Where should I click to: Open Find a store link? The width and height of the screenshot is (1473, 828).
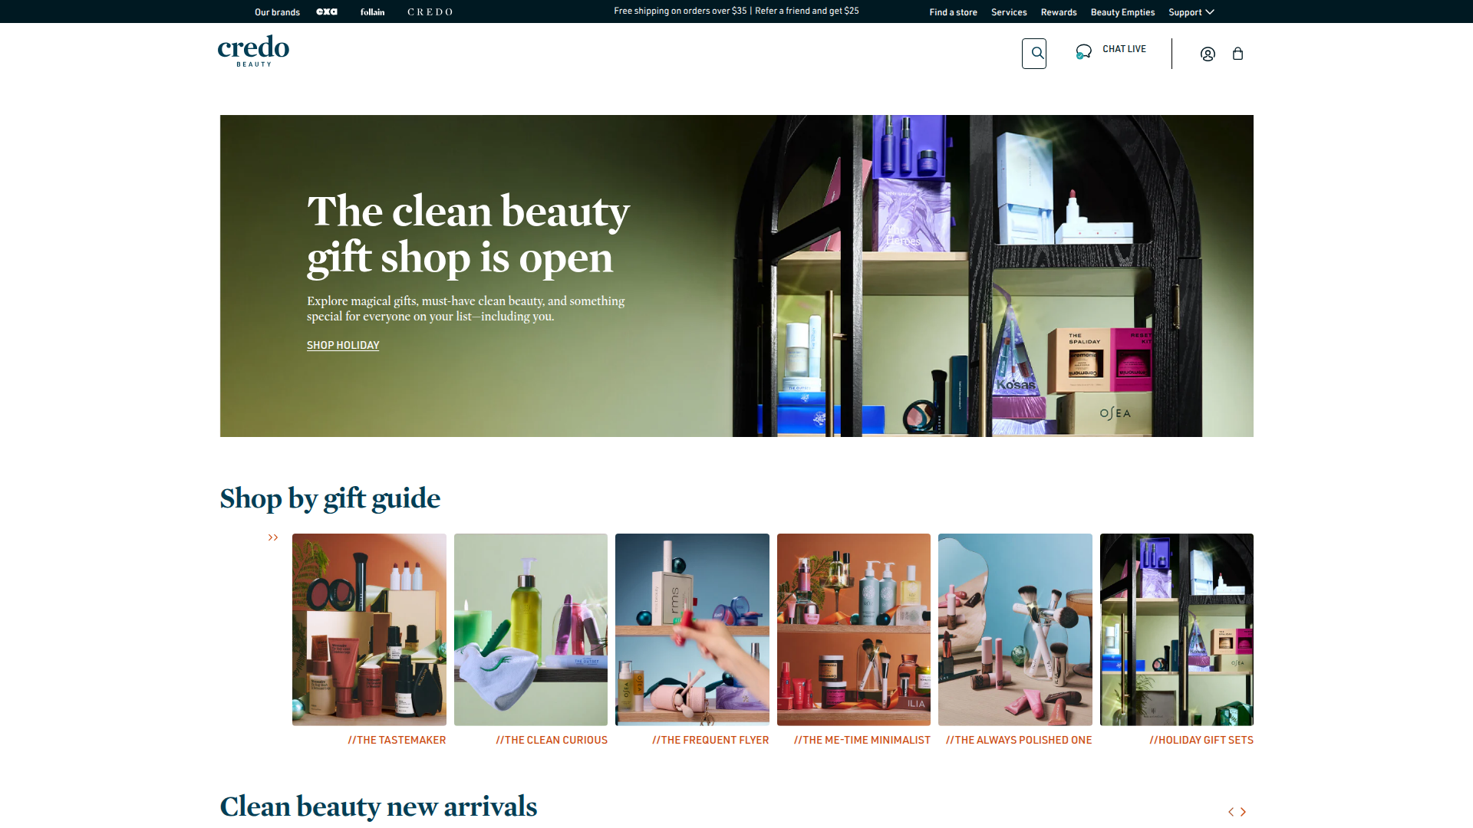[953, 12]
